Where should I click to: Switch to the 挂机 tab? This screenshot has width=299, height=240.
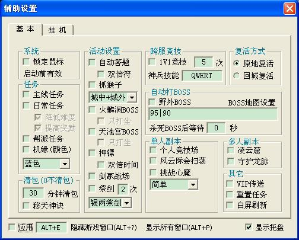pos(58,30)
